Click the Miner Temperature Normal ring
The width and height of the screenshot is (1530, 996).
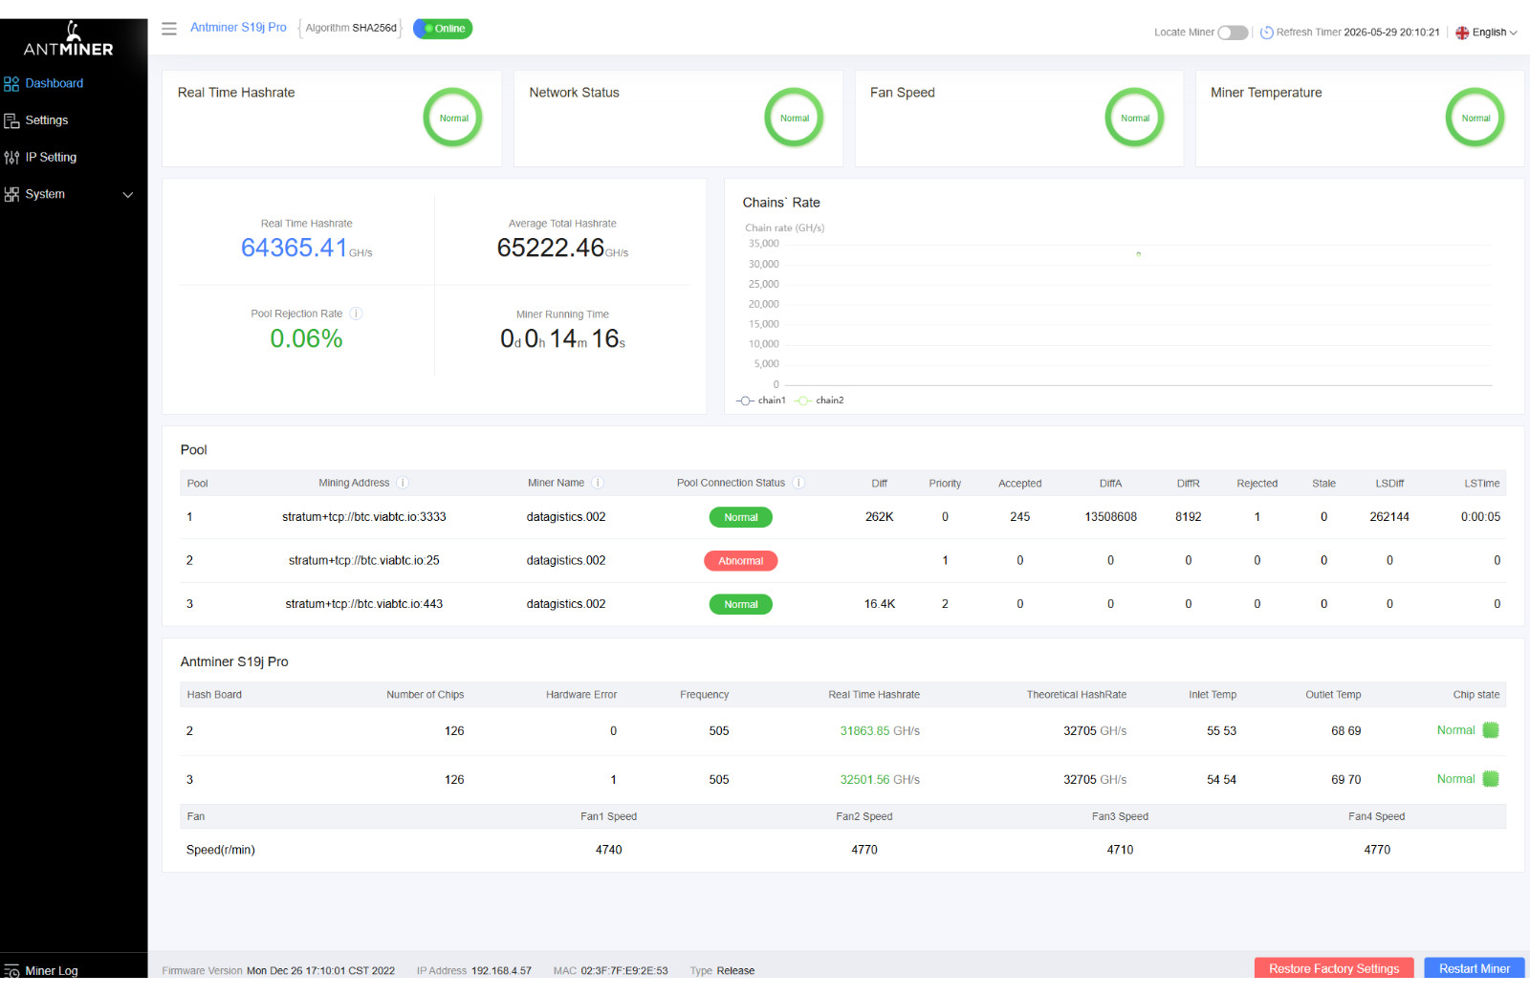click(1475, 118)
